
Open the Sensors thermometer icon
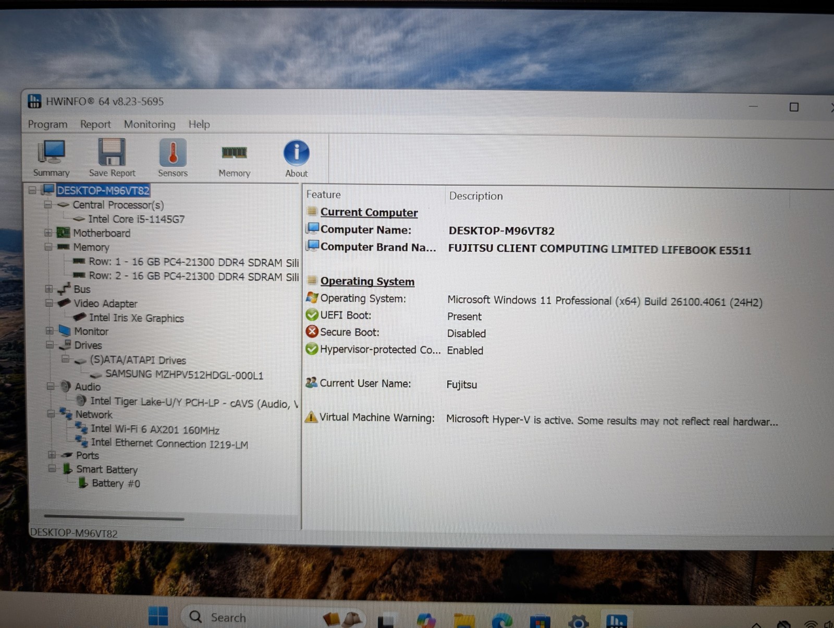(x=173, y=158)
